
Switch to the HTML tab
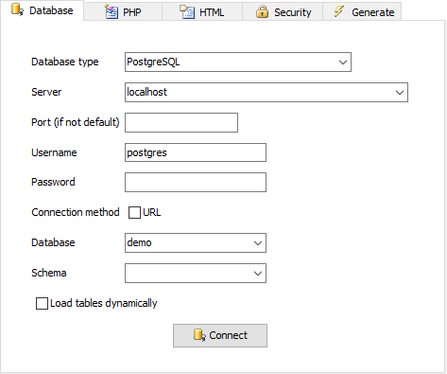tap(202, 11)
